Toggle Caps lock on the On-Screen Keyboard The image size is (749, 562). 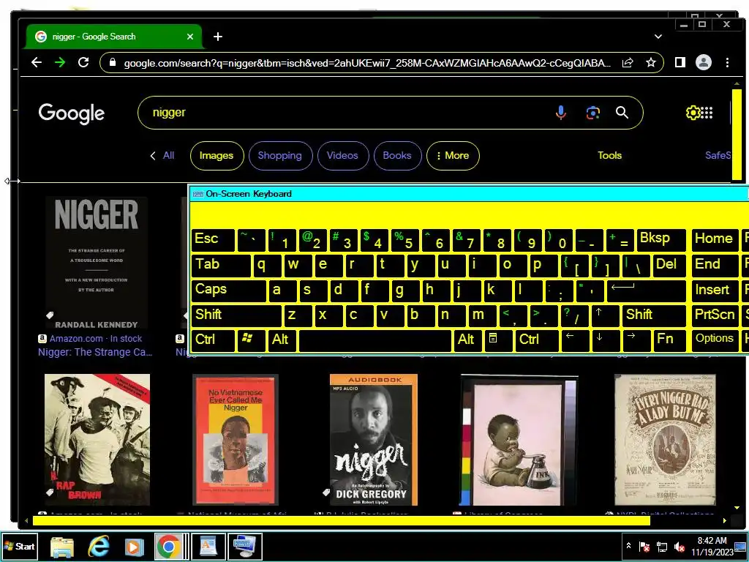(x=229, y=290)
